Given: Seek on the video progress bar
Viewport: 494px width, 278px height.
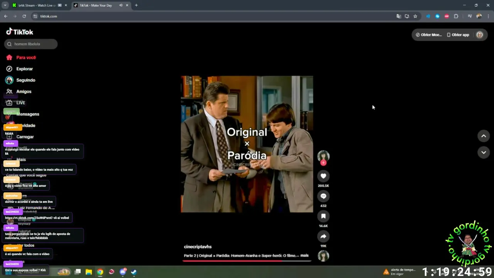Looking at the screenshot, I should (x=247, y=261).
